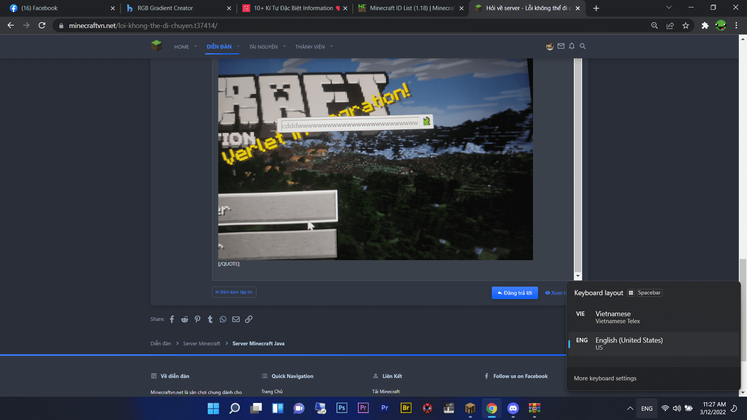747x420 pixels.
Task: Open More keyboard settings
Action: [x=605, y=378]
